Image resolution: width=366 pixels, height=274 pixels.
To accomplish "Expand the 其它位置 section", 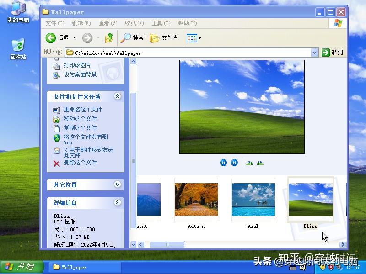I will [117, 184].
